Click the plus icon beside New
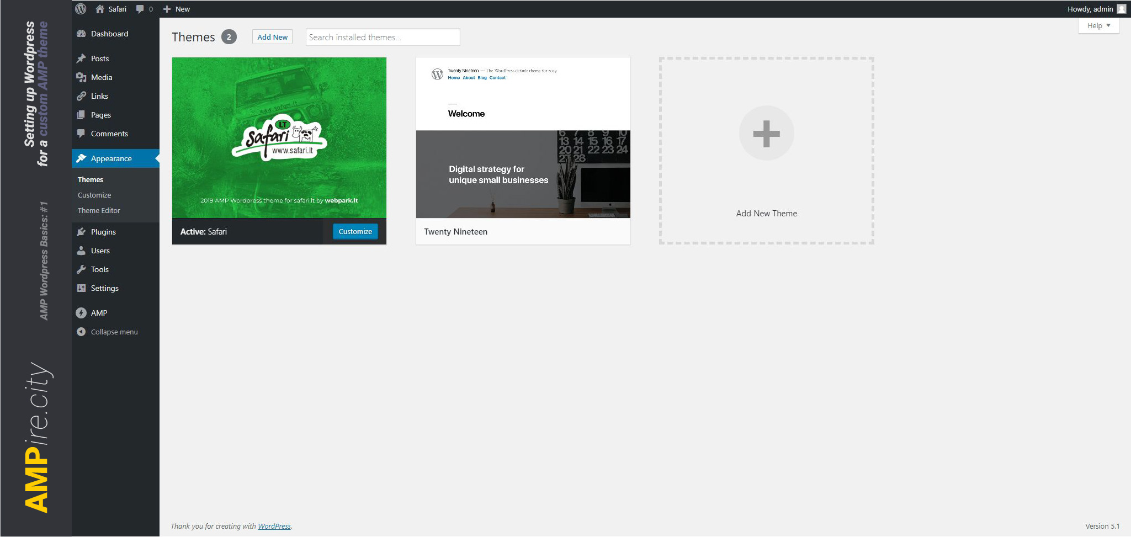 (167, 9)
